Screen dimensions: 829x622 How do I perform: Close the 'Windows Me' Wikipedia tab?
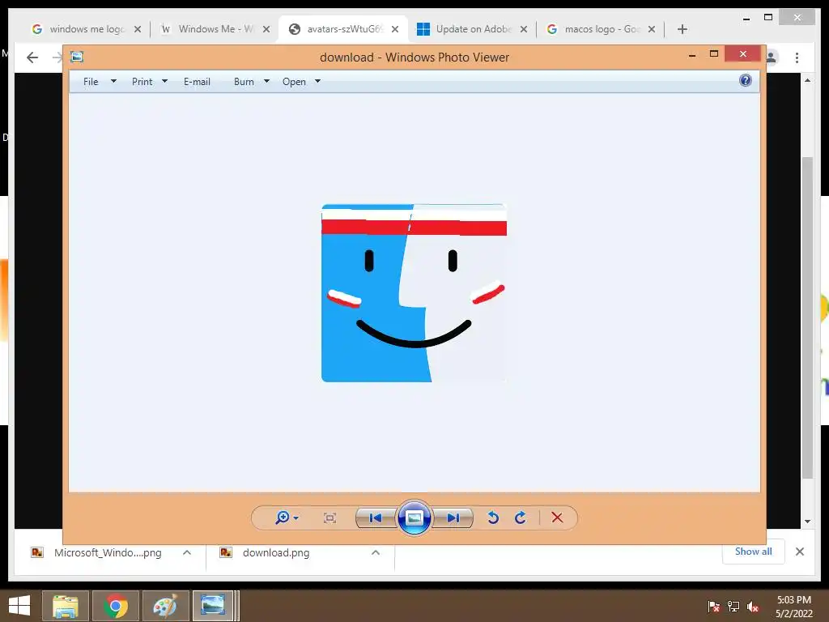click(266, 29)
